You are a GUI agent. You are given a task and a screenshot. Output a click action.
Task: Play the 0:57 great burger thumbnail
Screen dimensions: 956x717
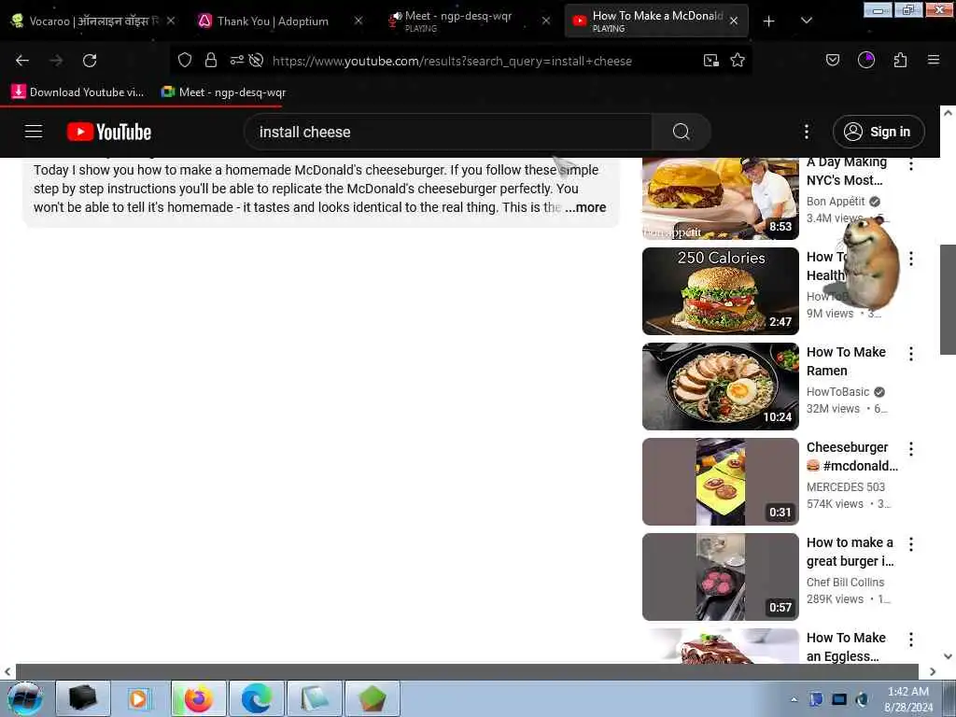[x=720, y=577]
